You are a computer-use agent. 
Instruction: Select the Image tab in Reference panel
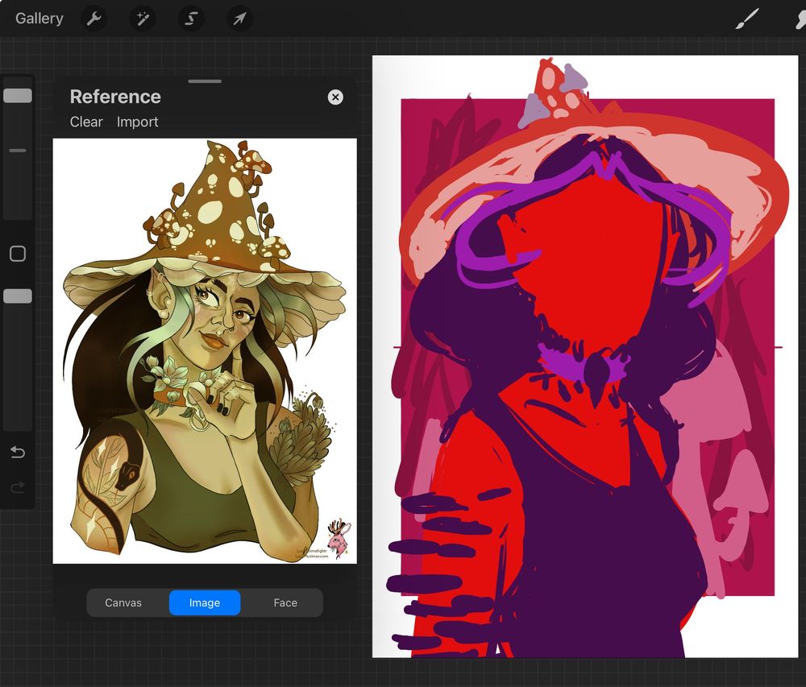[204, 602]
